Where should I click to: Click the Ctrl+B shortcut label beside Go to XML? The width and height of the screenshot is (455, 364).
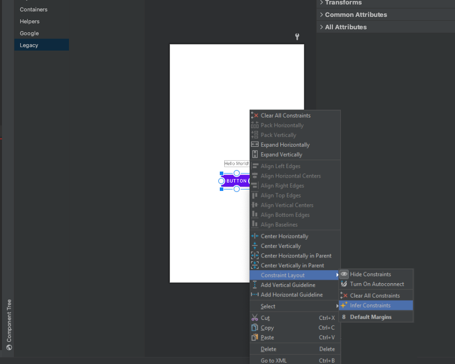coord(327,361)
